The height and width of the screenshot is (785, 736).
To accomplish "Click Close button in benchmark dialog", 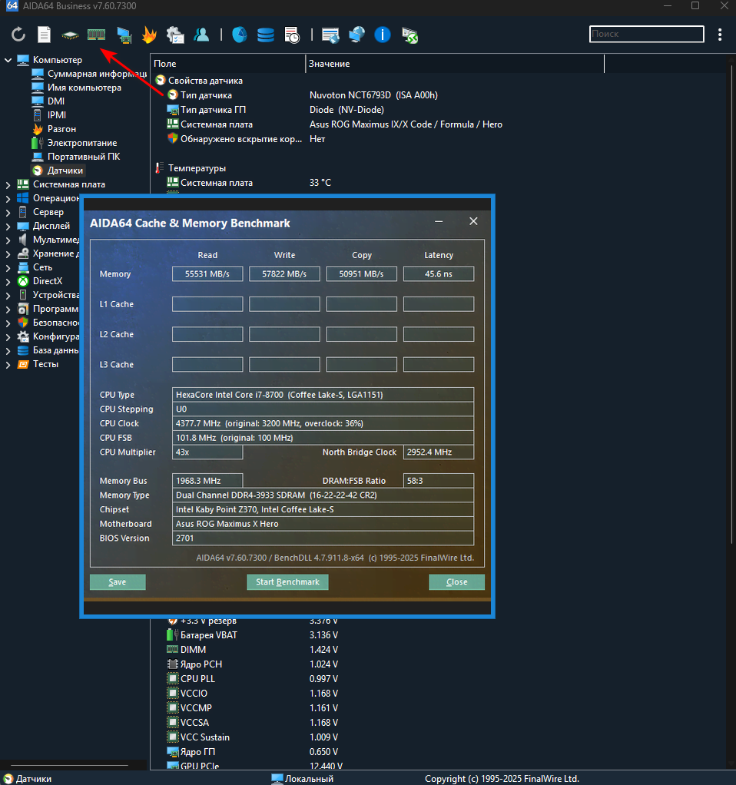I will (x=456, y=582).
